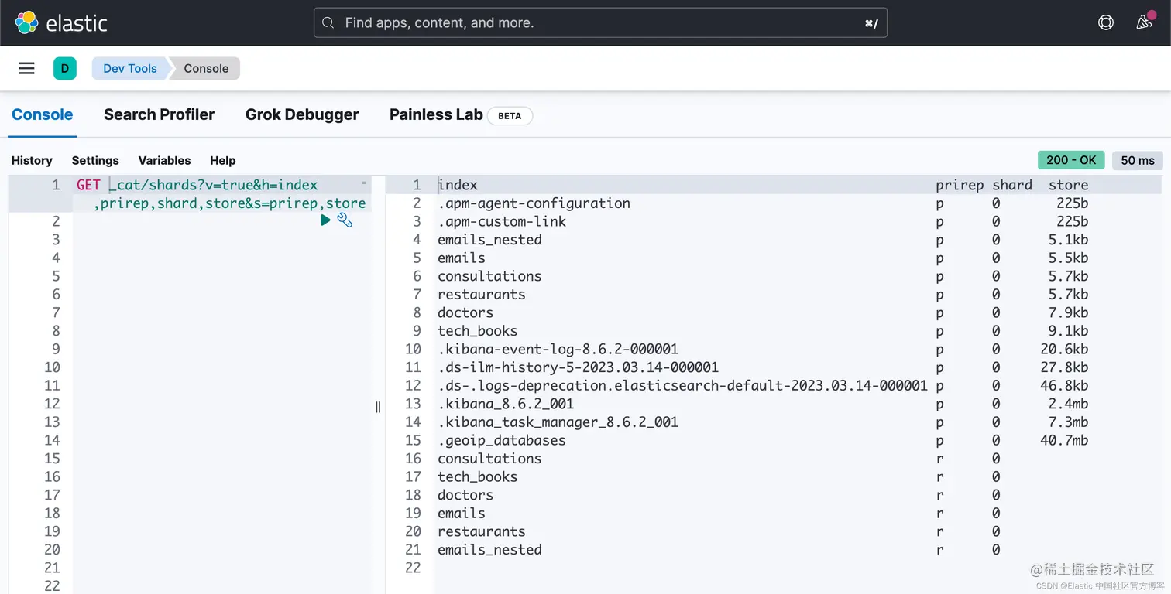Screen dimensions: 1171x594
Task: Click the Elastic logo
Action: [x=61, y=23]
